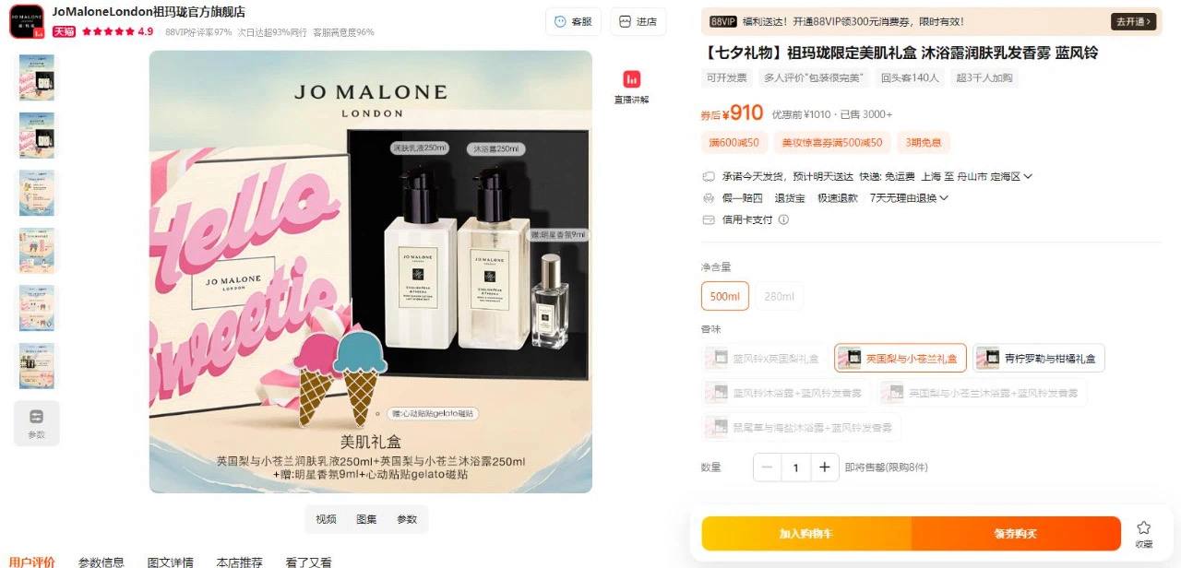Click the 加入购物车 button
The height and width of the screenshot is (568, 1181).
click(806, 534)
